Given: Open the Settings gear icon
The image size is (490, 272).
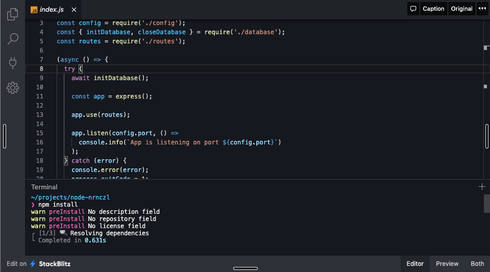Looking at the screenshot, I should coord(13,88).
